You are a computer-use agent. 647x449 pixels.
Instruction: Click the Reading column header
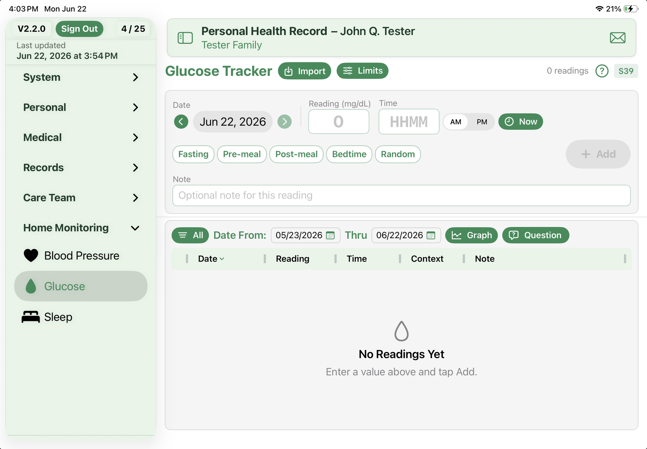click(292, 259)
